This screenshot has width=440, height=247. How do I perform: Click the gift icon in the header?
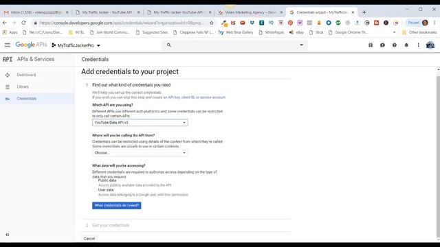(x=371, y=45)
